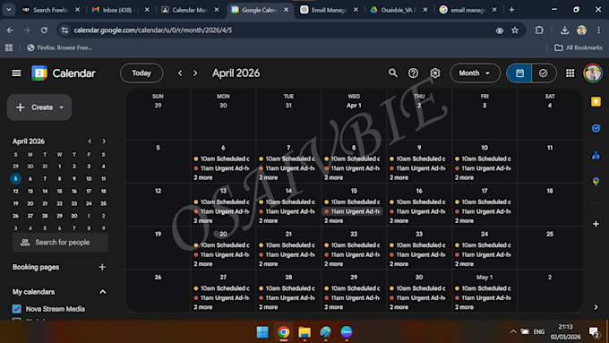Open browser extensions puzzle icon
This screenshot has height=343, width=609.
point(539,30)
